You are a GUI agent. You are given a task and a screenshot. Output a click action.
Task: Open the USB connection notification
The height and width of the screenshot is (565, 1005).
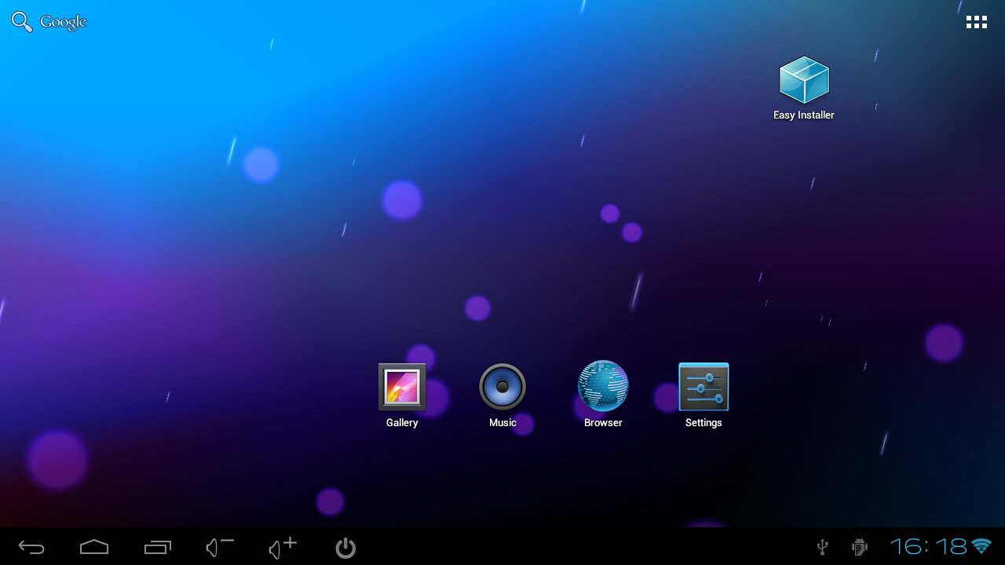(823, 546)
